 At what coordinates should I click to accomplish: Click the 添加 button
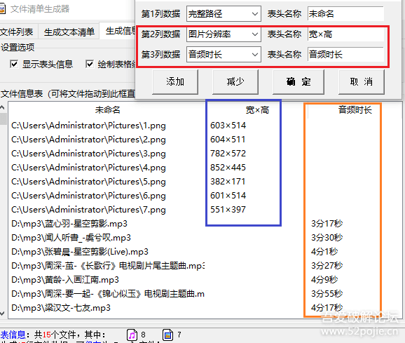coord(175,81)
